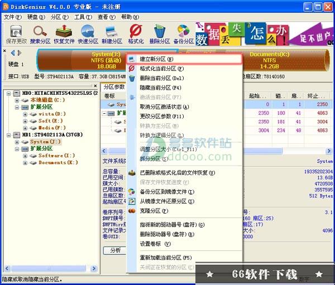
Task: Expand the vista(D:) tree node
Action: [25, 114]
